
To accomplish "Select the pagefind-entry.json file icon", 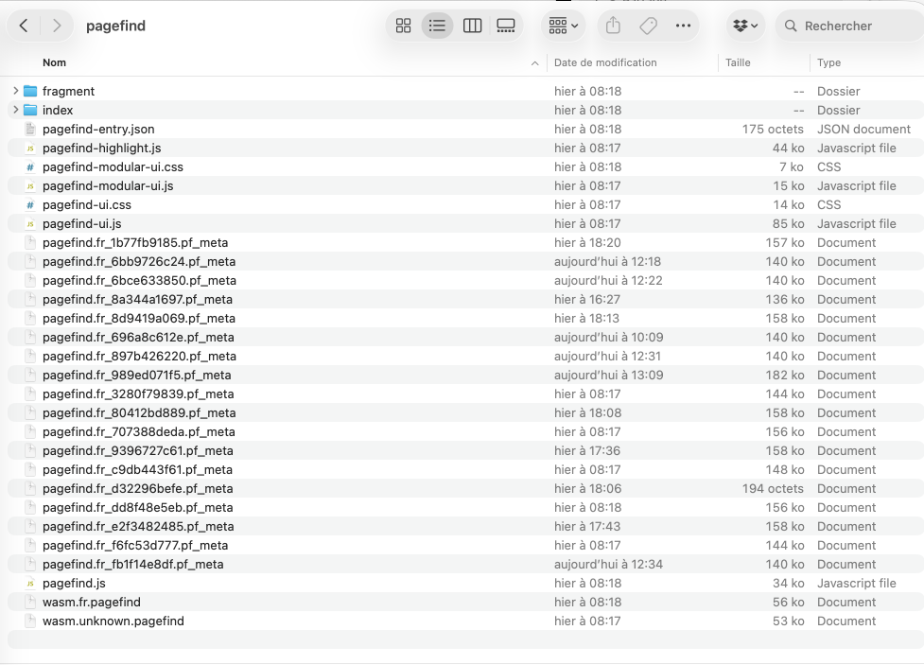I will [30, 129].
